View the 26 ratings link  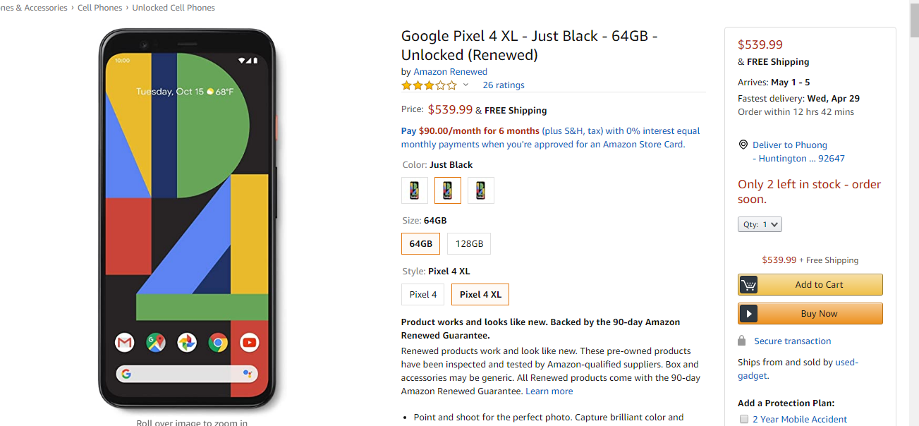(x=504, y=85)
